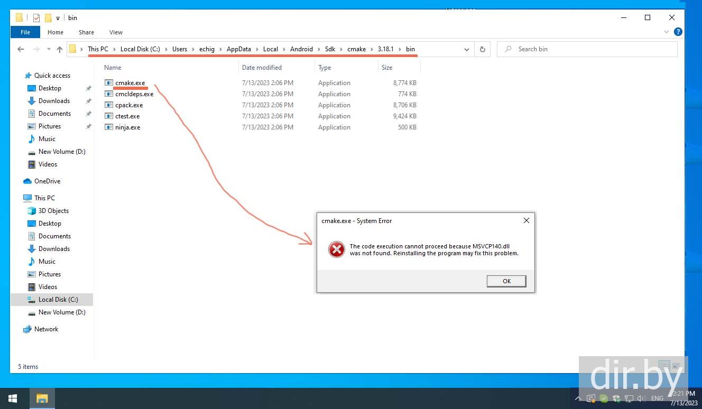
Task: Sort files by the Date modified column header
Action: [x=262, y=68]
